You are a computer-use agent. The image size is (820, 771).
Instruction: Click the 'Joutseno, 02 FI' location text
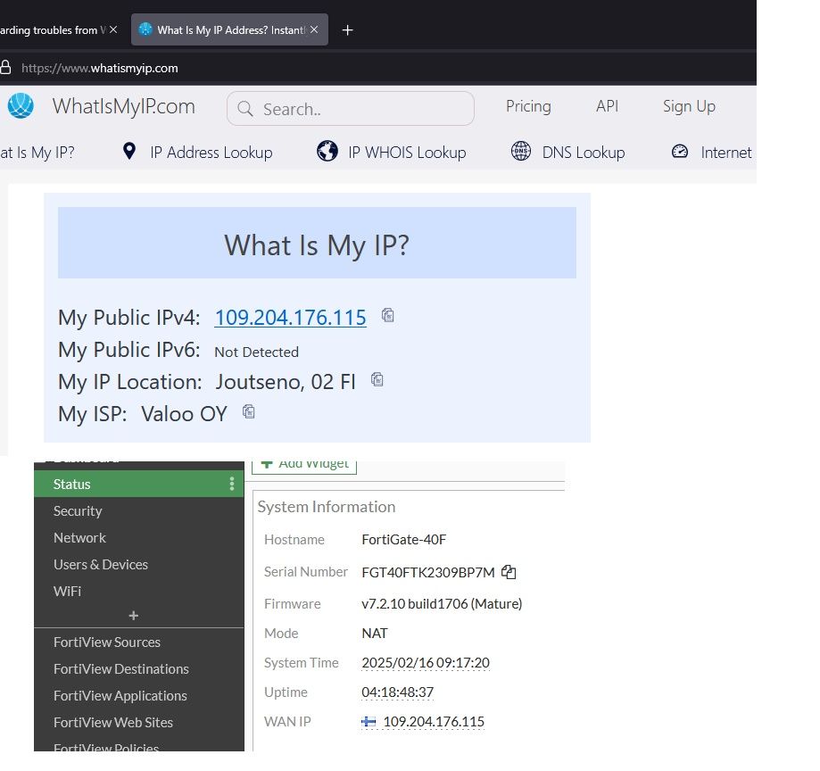pos(286,382)
